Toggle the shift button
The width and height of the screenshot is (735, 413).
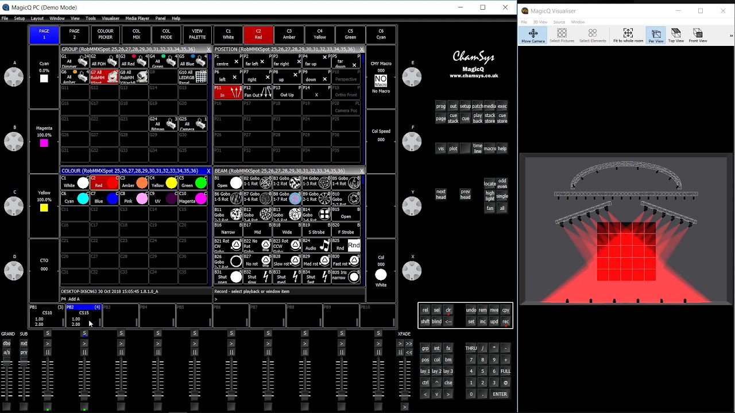coord(425,321)
